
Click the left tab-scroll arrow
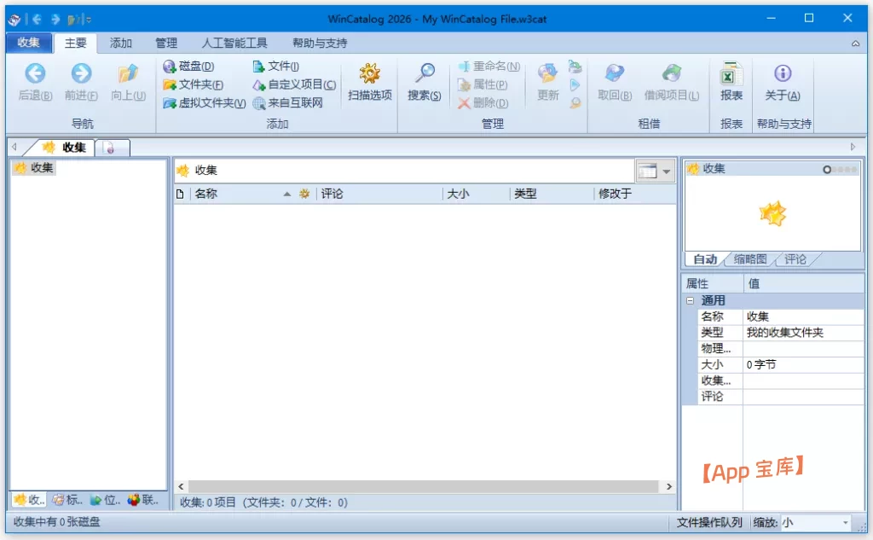(14, 147)
